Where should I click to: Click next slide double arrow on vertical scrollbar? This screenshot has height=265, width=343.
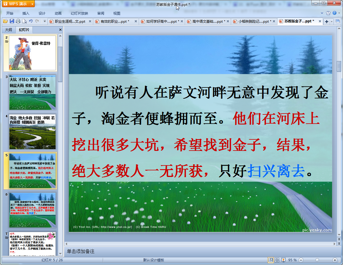[339, 243]
